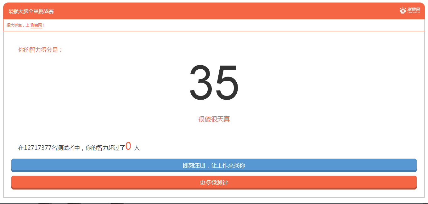Click the 招大学生，上 slogan text

18,25
